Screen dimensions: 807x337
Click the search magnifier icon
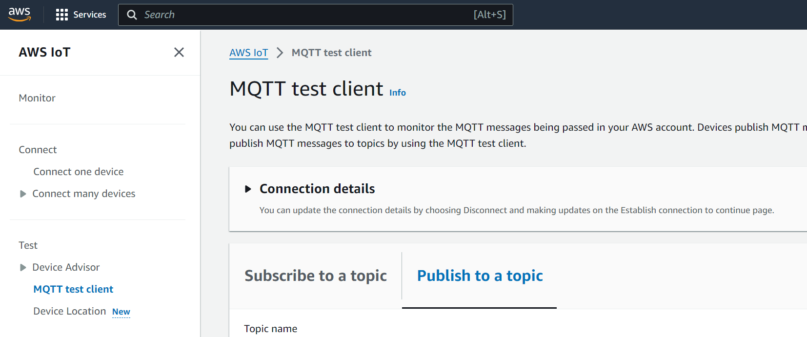coord(132,15)
